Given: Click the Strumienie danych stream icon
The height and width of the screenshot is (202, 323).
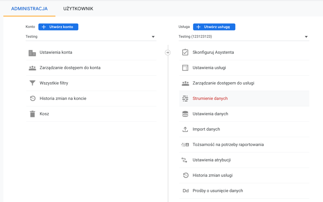Looking at the screenshot, I should pos(185,99).
